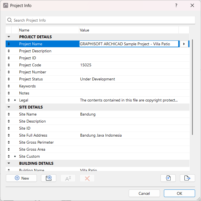This screenshot has height=201, width=201.
Task: Click reorder handle of Site ID row
Action: tap(9, 128)
